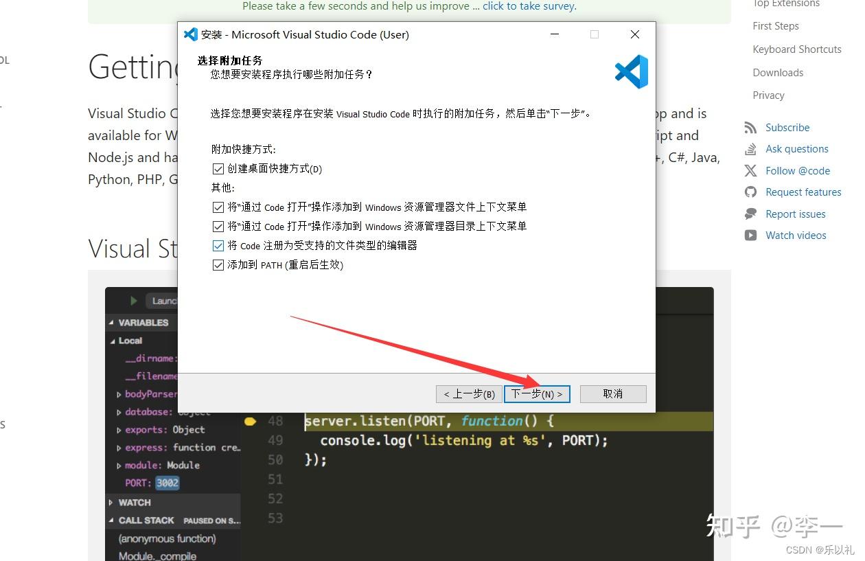Select Keyboard Shortcuts in the sidebar
Screen dimensions: 865x561
tap(796, 49)
